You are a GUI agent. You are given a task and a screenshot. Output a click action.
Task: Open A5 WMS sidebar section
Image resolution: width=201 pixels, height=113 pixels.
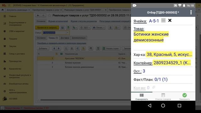click(13, 99)
